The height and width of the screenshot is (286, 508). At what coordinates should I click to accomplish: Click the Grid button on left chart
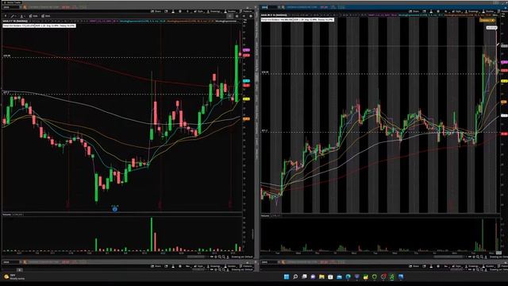46,16
